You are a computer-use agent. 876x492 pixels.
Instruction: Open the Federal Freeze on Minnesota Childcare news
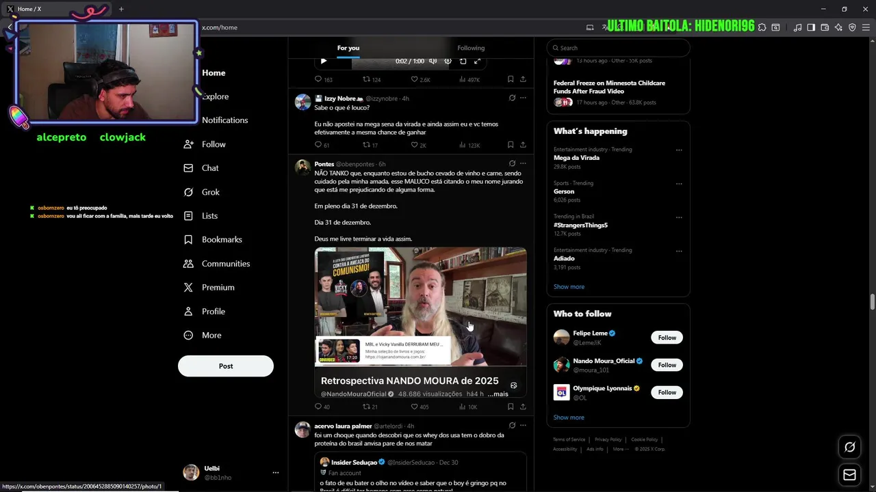[609, 87]
